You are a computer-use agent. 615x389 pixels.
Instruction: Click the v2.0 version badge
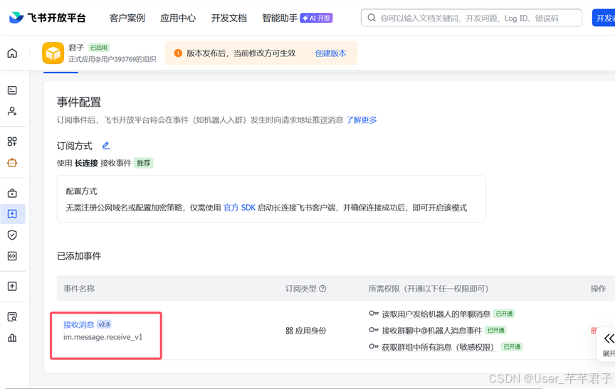pyautogui.click(x=104, y=324)
